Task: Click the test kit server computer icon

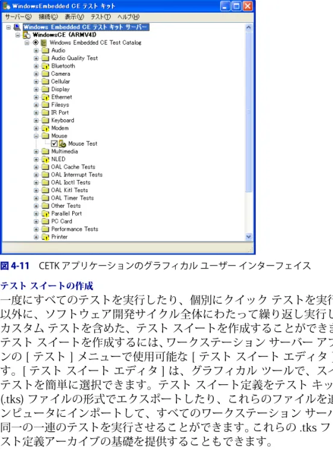Action: pyautogui.click(x=17, y=27)
